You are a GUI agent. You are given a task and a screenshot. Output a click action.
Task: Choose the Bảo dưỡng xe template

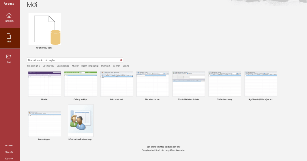(45, 124)
